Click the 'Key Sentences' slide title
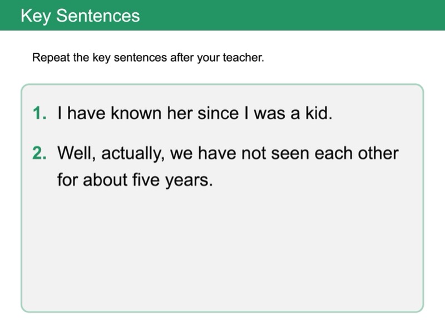Screen dimensions: 445x333 pos(80,15)
